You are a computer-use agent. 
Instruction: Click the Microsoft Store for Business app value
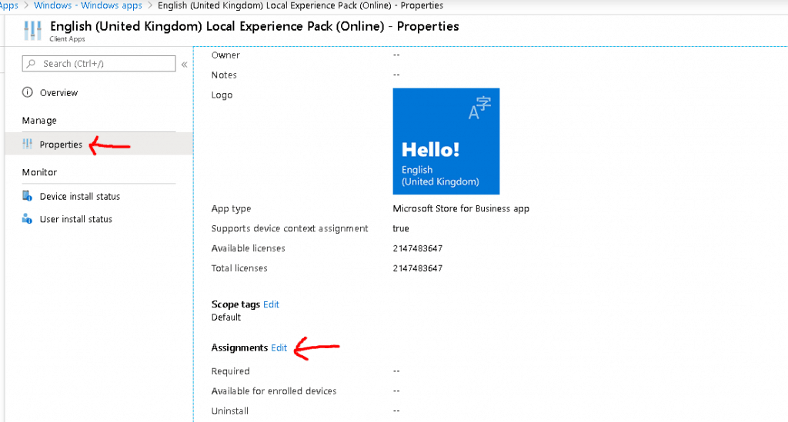pyautogui.click(x=461, y=209)
